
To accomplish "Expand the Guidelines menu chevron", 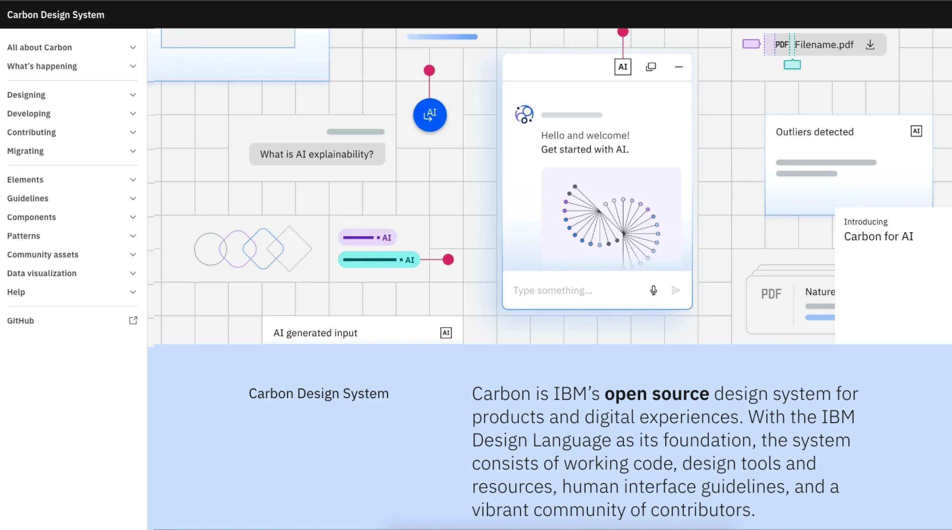I will point(133,198).
